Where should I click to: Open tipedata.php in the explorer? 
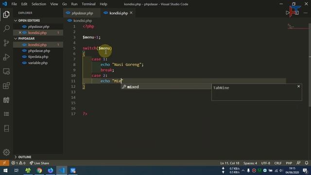38,57
